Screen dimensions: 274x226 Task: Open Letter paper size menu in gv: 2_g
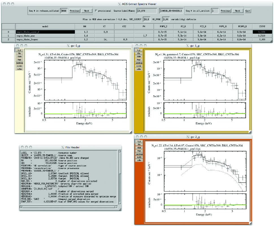pos(139,160)
